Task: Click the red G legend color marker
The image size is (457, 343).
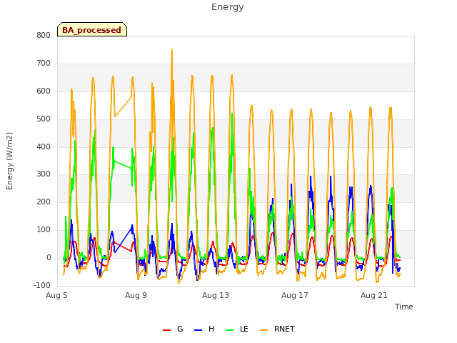Action: 166,330
